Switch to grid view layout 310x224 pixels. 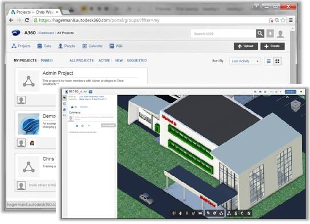278,62
